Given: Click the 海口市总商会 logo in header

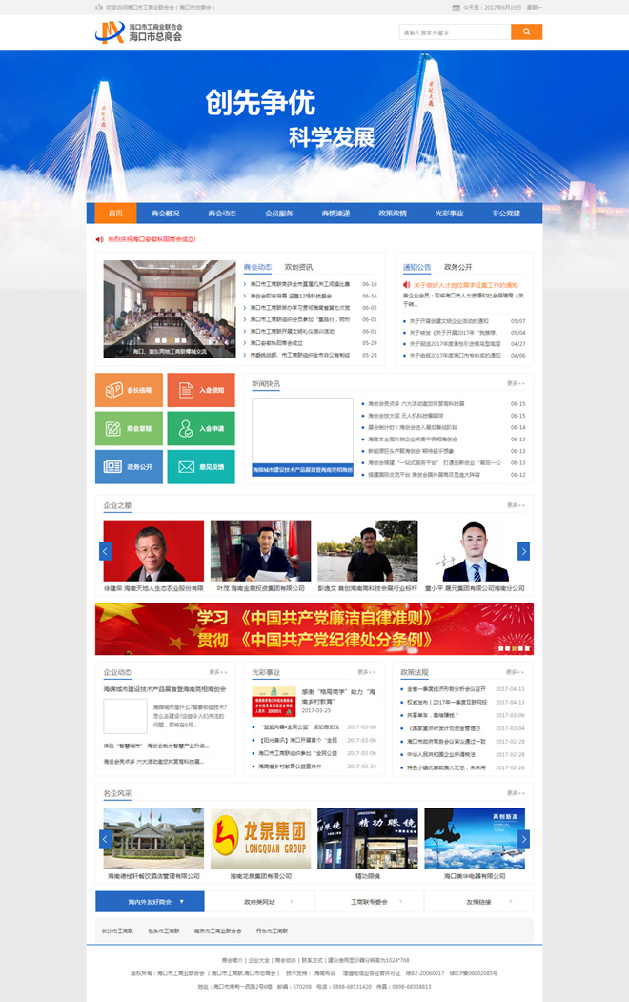Looking at the screenshot, I should (139, 32).
